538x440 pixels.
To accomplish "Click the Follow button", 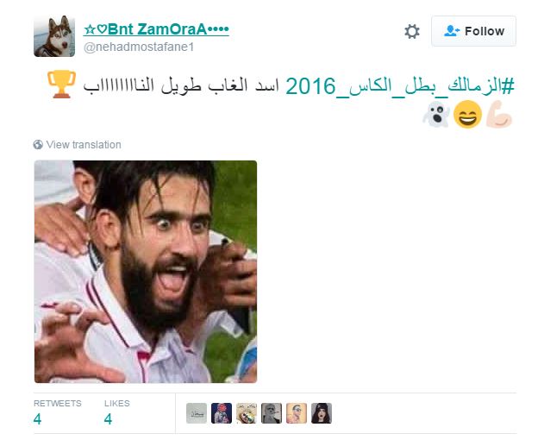I will [473, 31].
